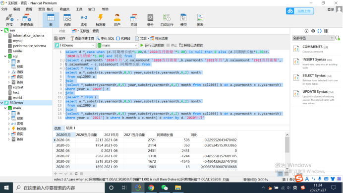
Task: Select the code snippets parentheses icon
Action: click(320, 31)
